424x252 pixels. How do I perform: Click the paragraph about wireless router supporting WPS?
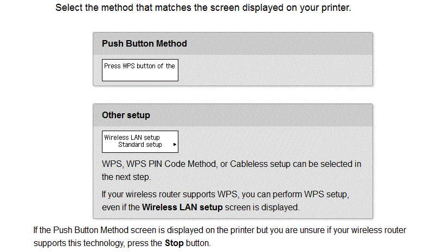coord(226,201)
